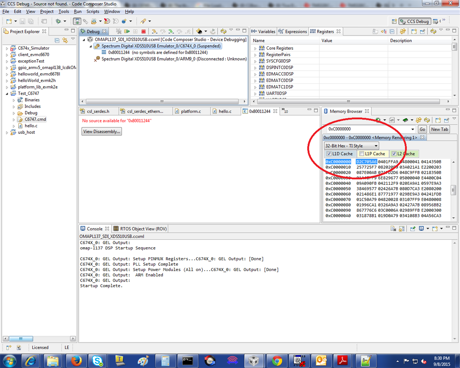Expand the Core Registers node

coord(255,48)
